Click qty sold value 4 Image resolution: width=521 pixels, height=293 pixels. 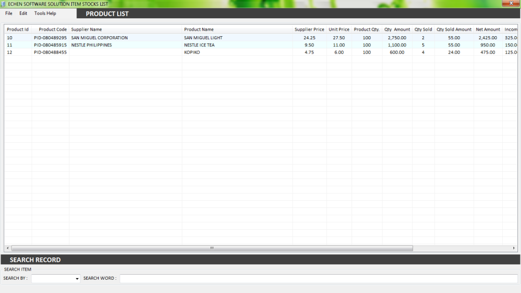coord(423,52)
